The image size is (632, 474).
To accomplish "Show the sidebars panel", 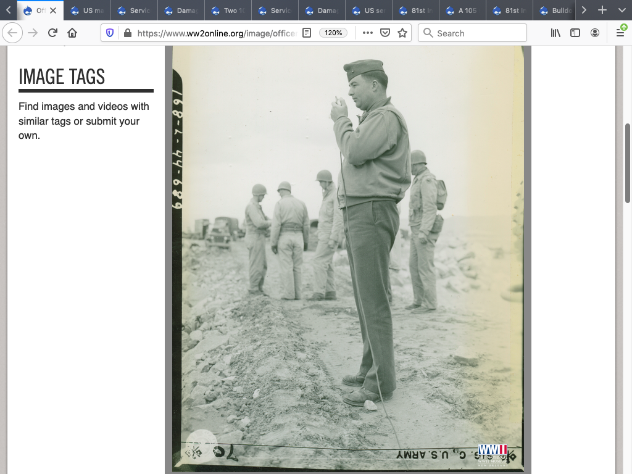I will point(575,33).
